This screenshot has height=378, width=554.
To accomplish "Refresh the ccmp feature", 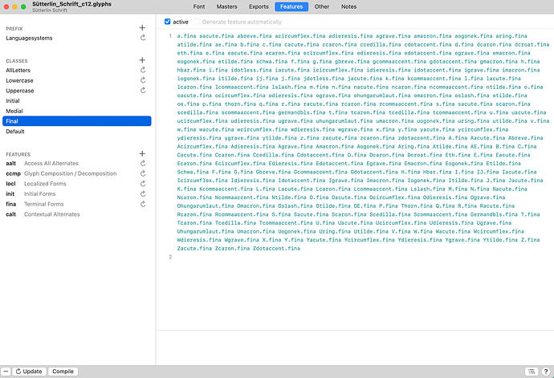I will point(143,174).
